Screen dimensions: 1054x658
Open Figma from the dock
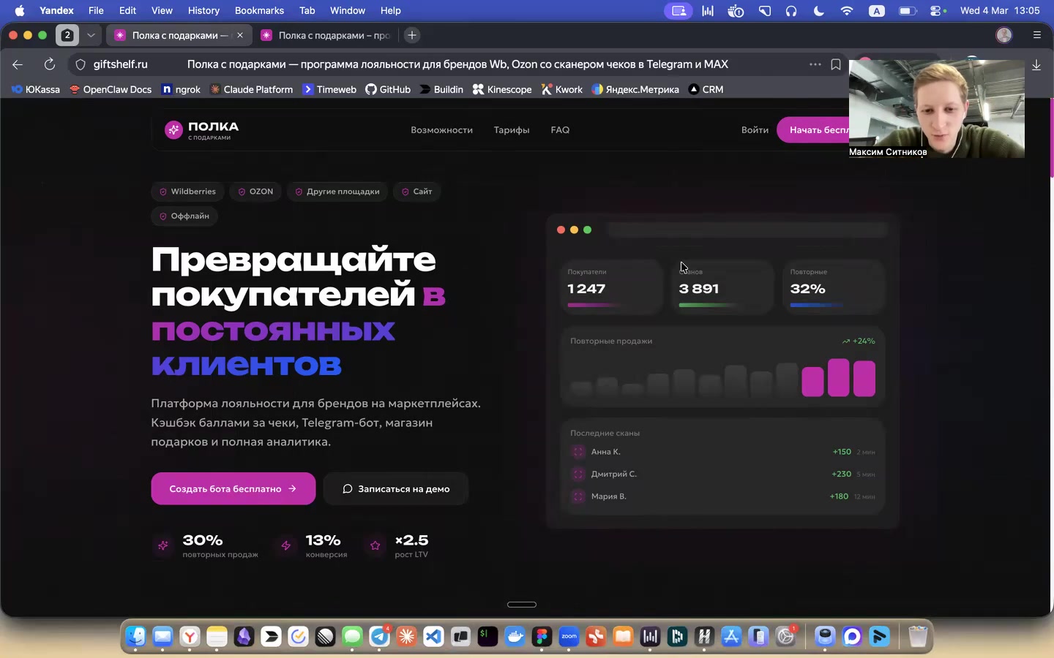tap(542, 637)
